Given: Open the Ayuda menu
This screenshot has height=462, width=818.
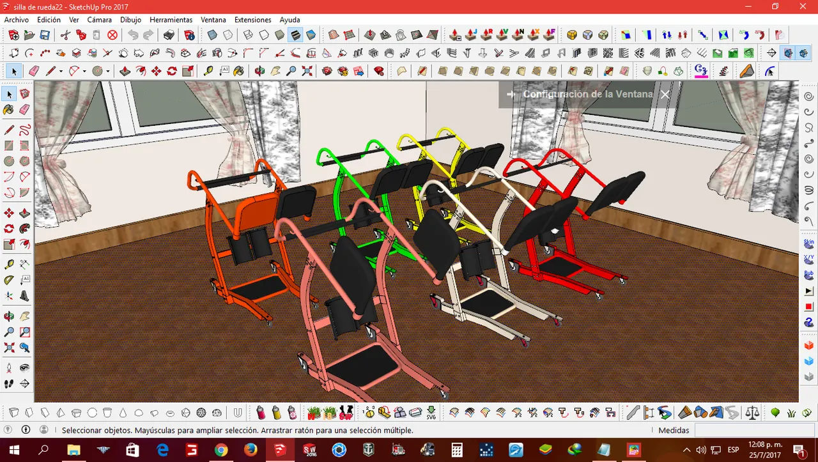Looking at the screenshot, I should (x=289, y=20).
